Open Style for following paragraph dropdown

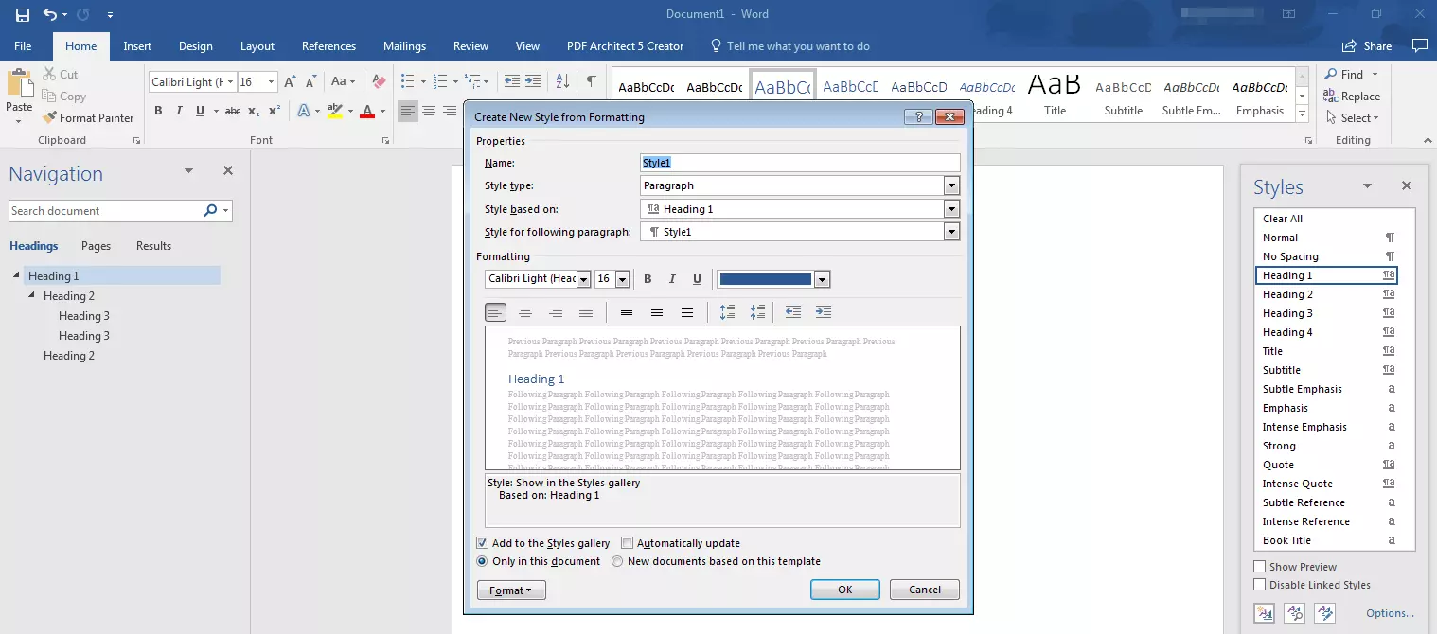951,232
